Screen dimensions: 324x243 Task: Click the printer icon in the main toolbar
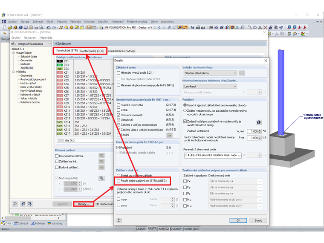36,27
